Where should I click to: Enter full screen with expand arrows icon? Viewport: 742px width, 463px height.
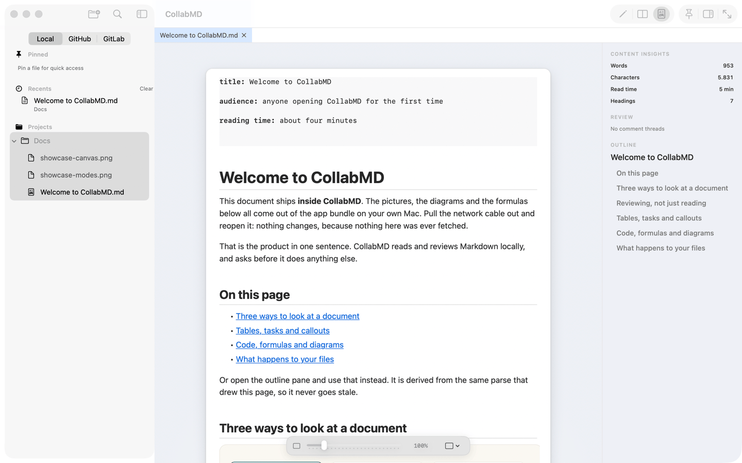tap(727, 14)
